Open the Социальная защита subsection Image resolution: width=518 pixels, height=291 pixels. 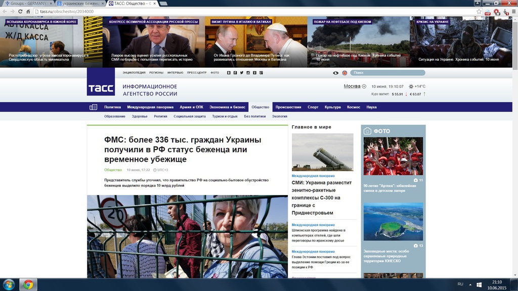click(190, 116)
